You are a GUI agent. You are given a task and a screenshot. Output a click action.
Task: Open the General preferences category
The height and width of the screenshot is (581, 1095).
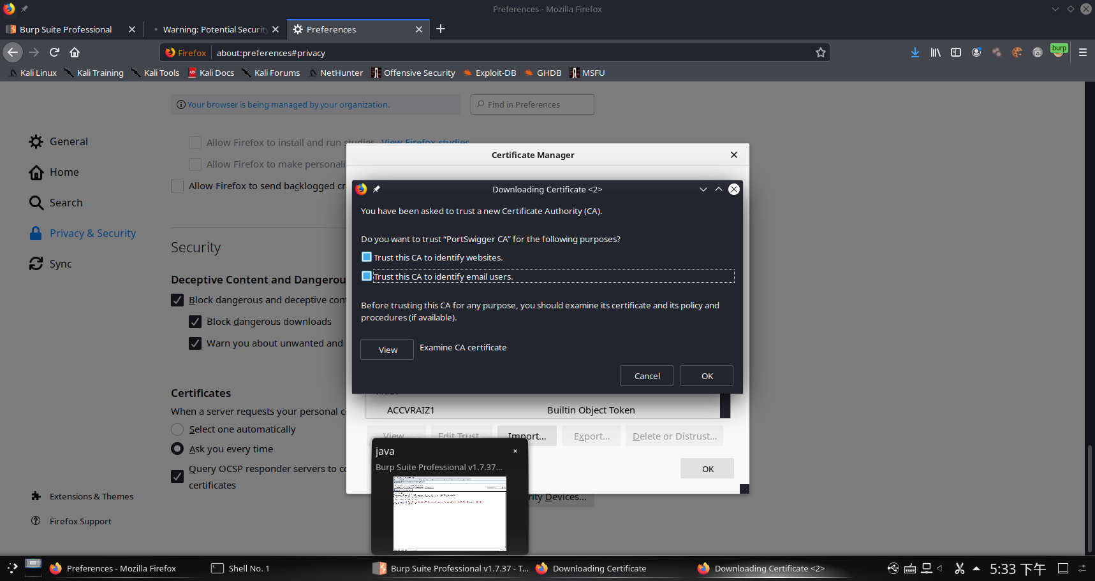coord(59,141)
